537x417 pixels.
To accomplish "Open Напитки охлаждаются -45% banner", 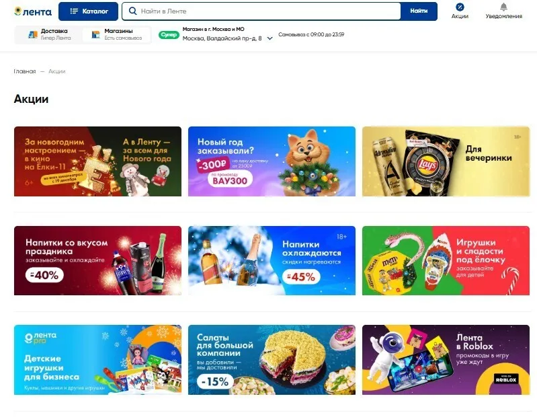I will (272, 260).
